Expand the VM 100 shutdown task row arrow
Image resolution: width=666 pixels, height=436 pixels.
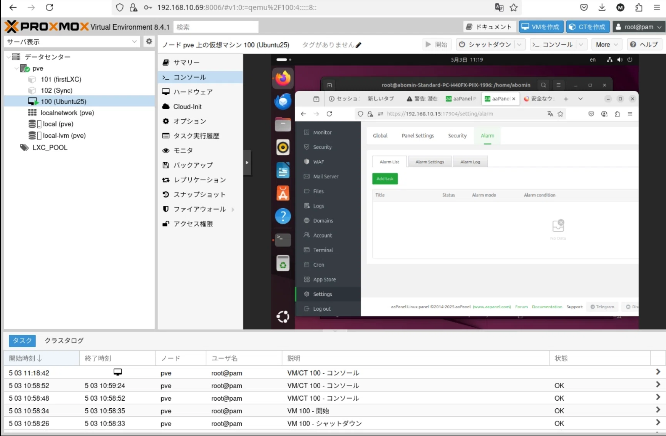[x=658, y=423]
